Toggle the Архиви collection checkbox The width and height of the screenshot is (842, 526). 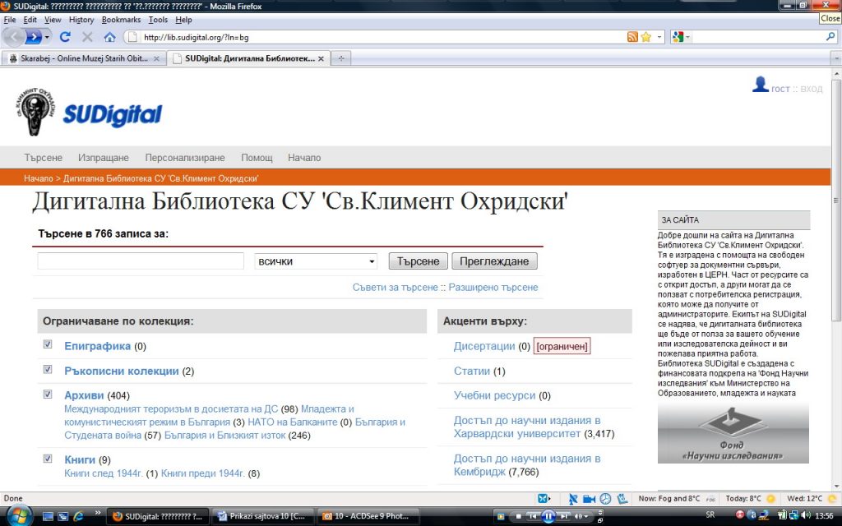coord(48,394)
